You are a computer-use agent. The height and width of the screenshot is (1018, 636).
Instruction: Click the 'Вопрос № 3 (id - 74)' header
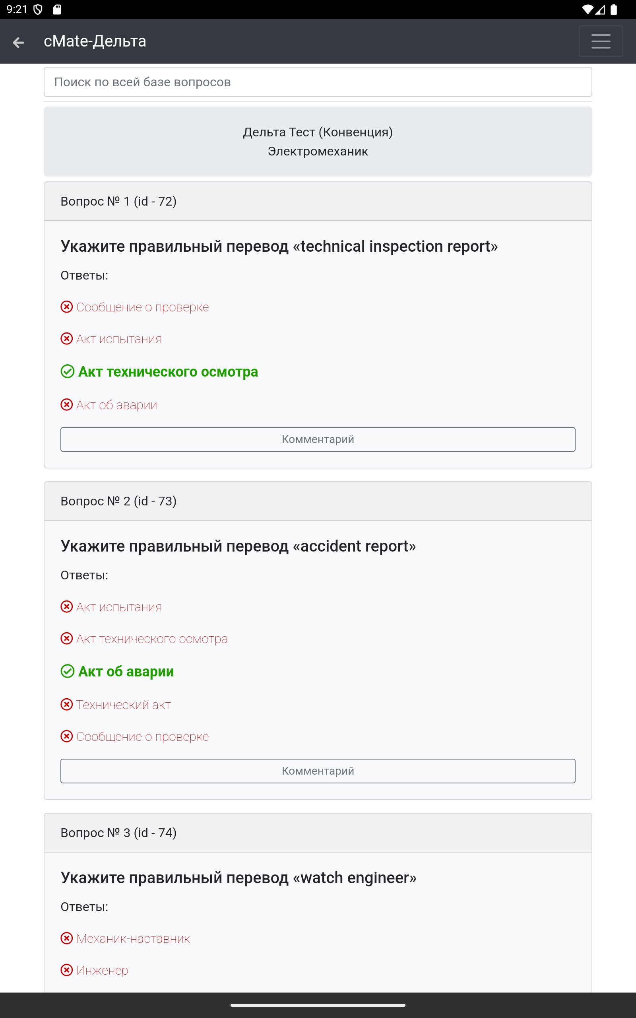118,832
